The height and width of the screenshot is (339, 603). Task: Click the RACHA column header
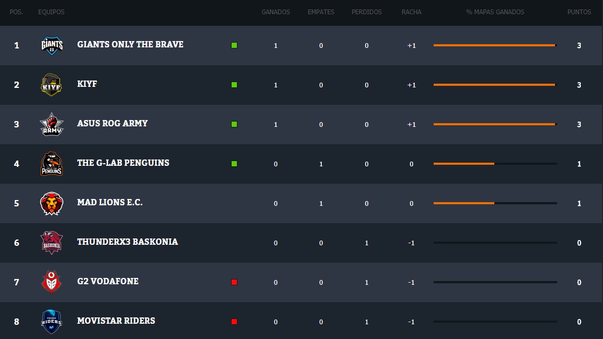pyautogui.click(x=411, y=12)
